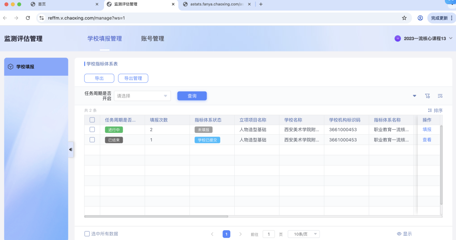
Task: Open the 请选择 task period dropdown
Action: click(142, 96)
